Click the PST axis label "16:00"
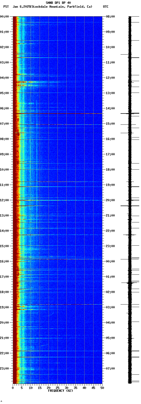 pos(4,261)
